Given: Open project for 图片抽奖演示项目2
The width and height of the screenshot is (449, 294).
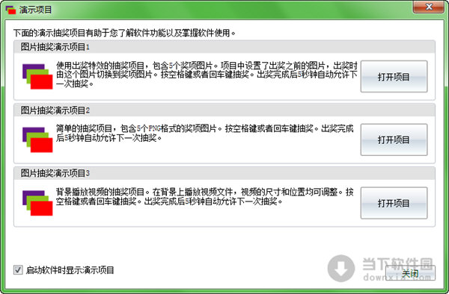Looking at the screenshot, I should pos(394,140).
